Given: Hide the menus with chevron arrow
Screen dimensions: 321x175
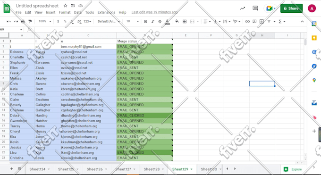Looking at the screenshot, I should click(302, 22).
